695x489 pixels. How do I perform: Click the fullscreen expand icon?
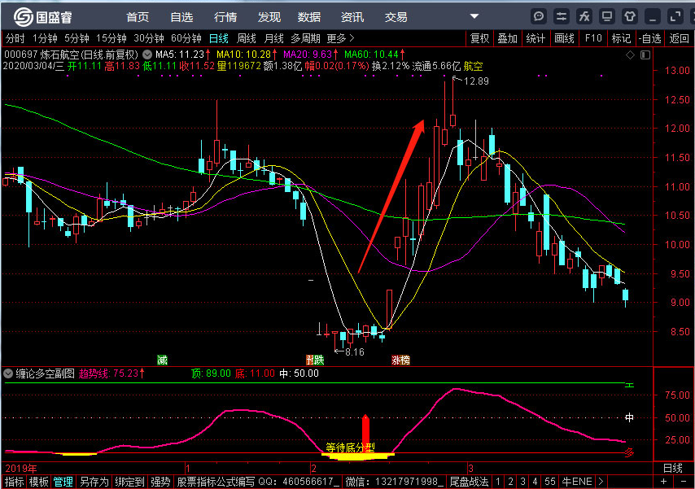(675, 17)
